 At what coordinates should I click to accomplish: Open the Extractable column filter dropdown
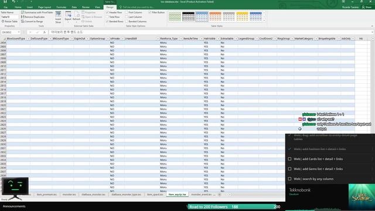[x=236, y=39]
